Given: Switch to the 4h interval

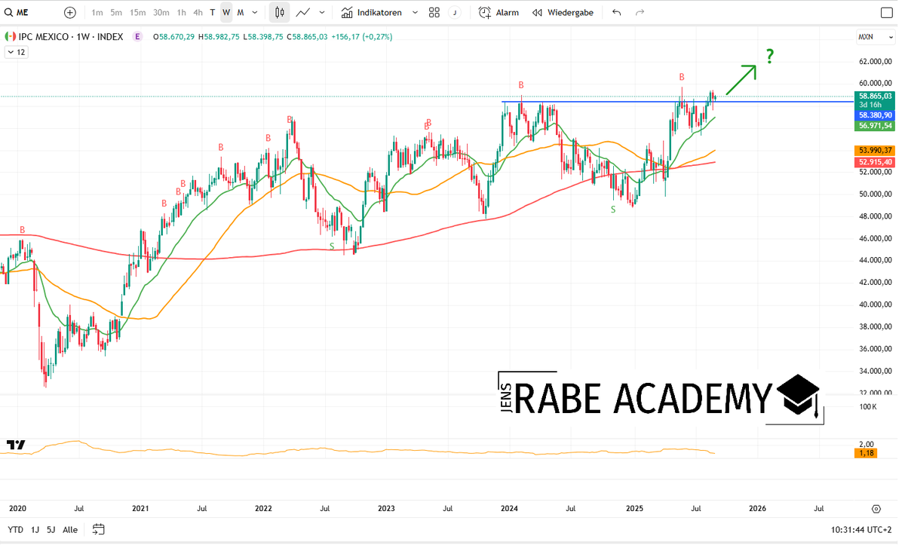Looking at the screenshot, I should point(198,12).
